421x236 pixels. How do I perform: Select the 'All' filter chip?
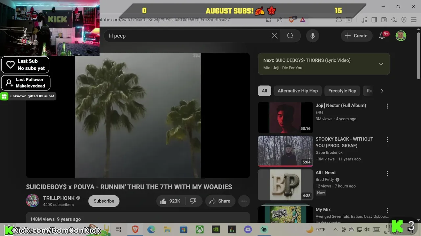point(264,91)
